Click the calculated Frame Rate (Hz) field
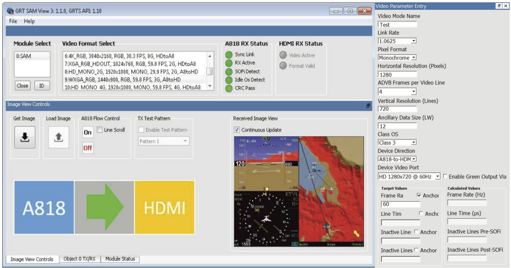Screen dimensions: 511x268 point(467,203)
